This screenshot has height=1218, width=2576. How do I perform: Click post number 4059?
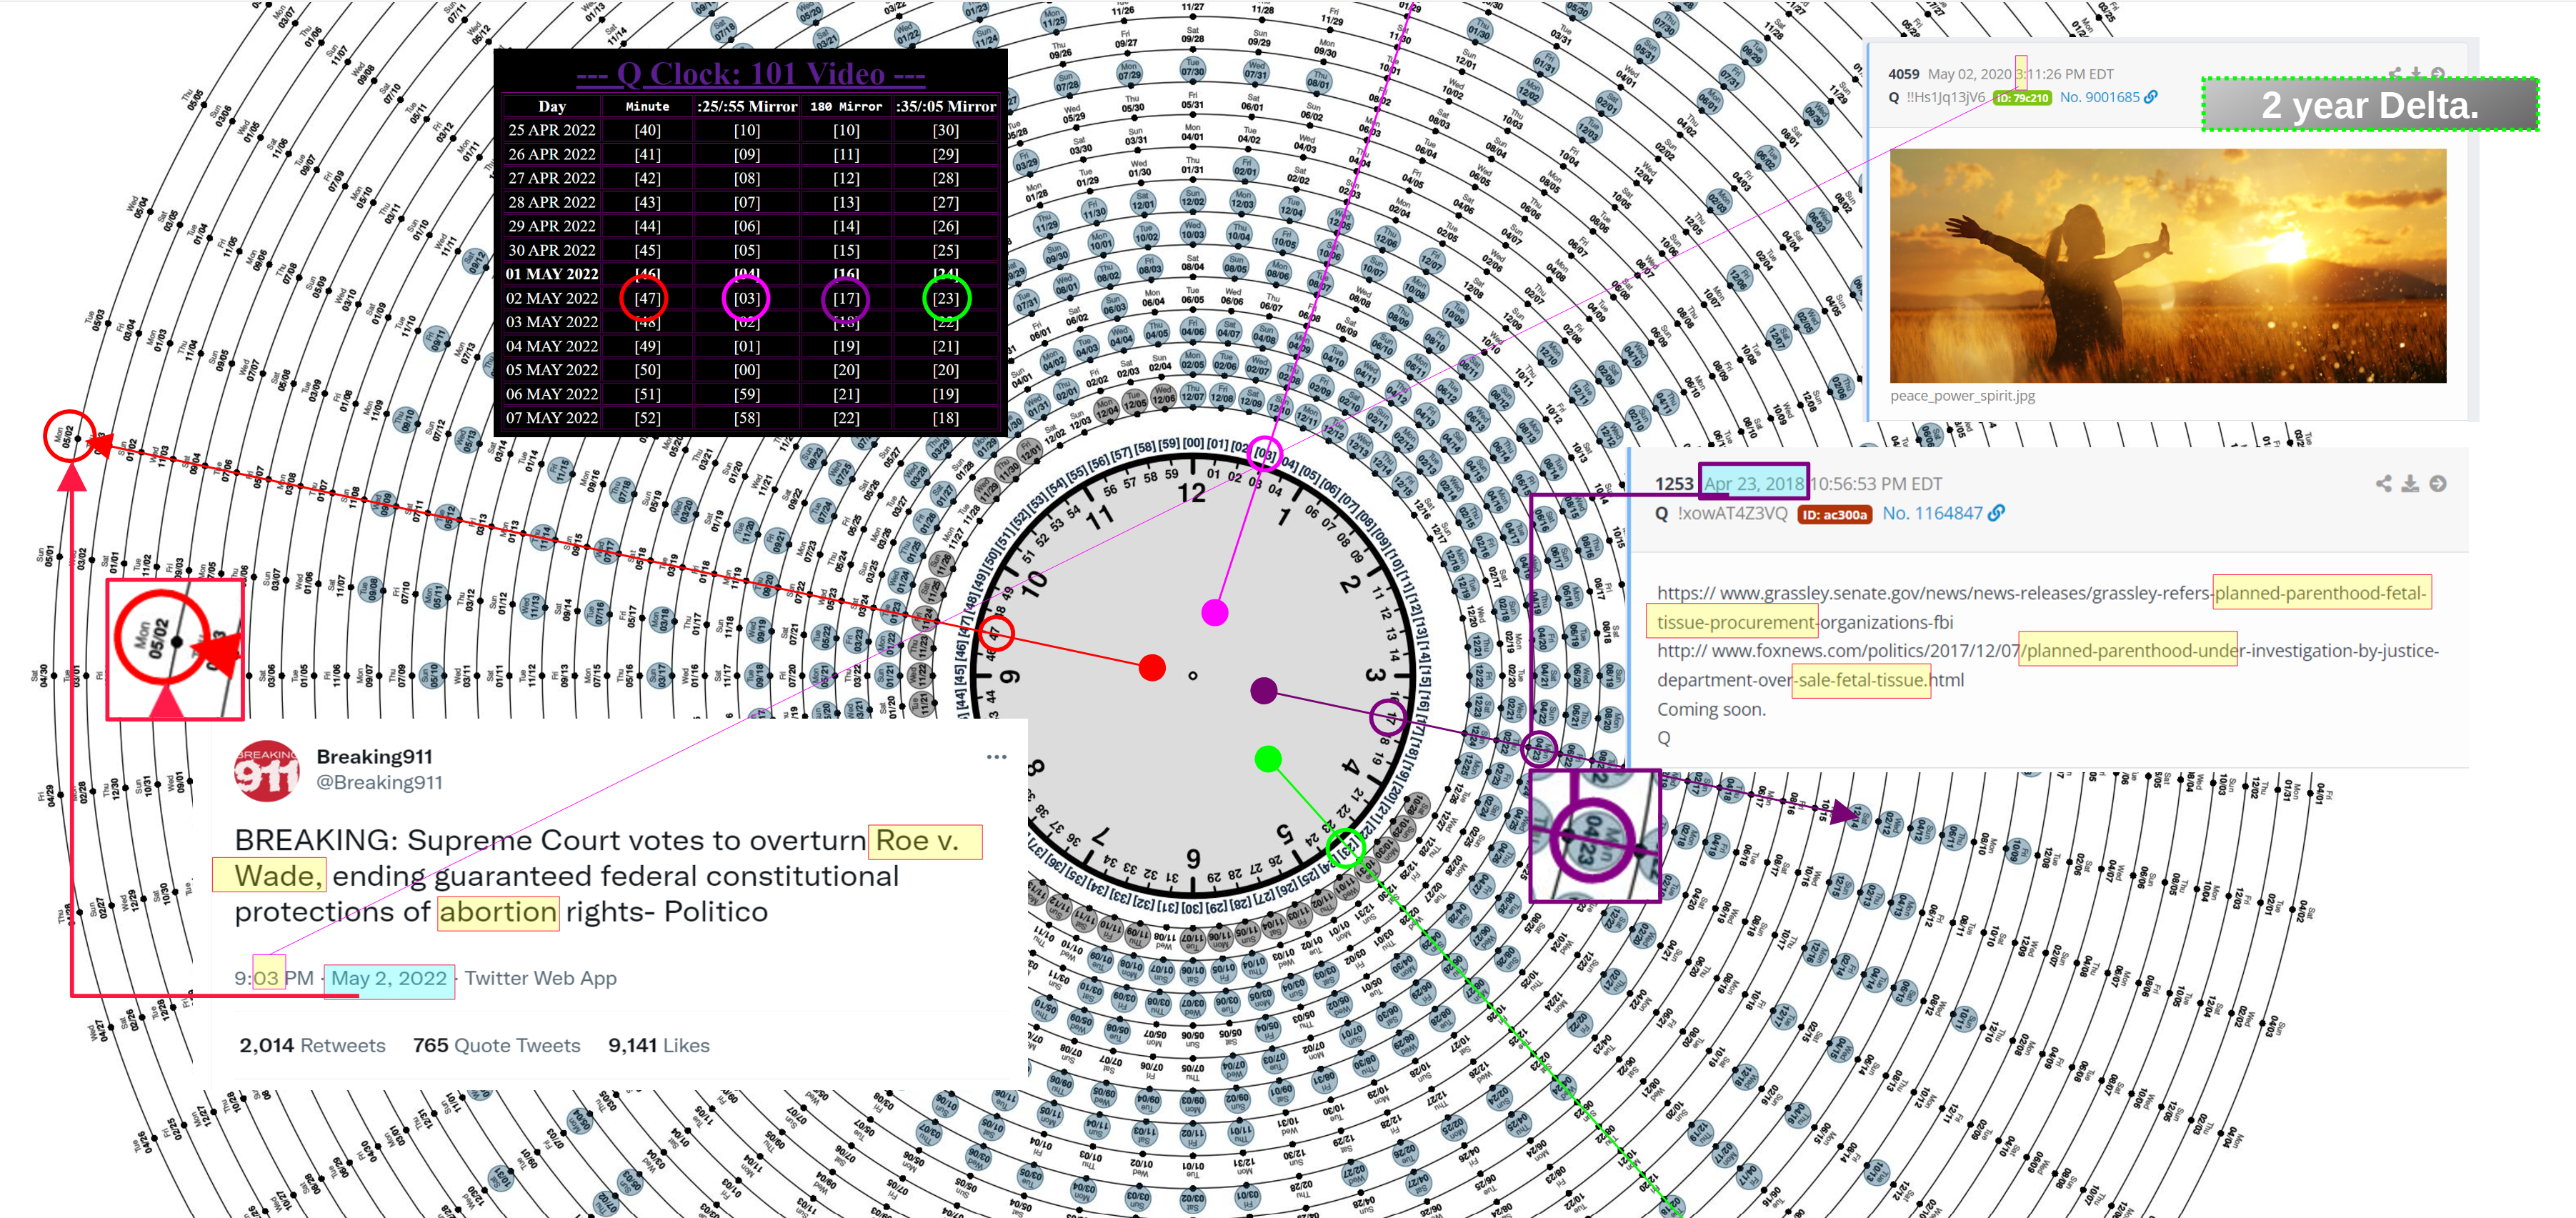tap(1904, 74)
